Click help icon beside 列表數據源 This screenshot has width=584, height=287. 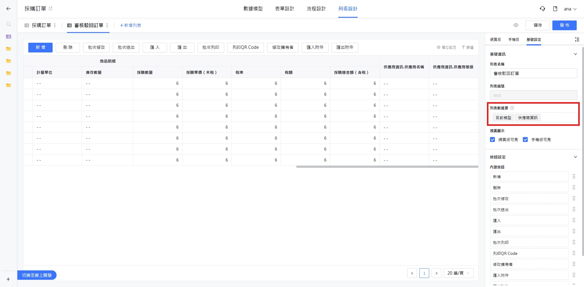[512, 108]
